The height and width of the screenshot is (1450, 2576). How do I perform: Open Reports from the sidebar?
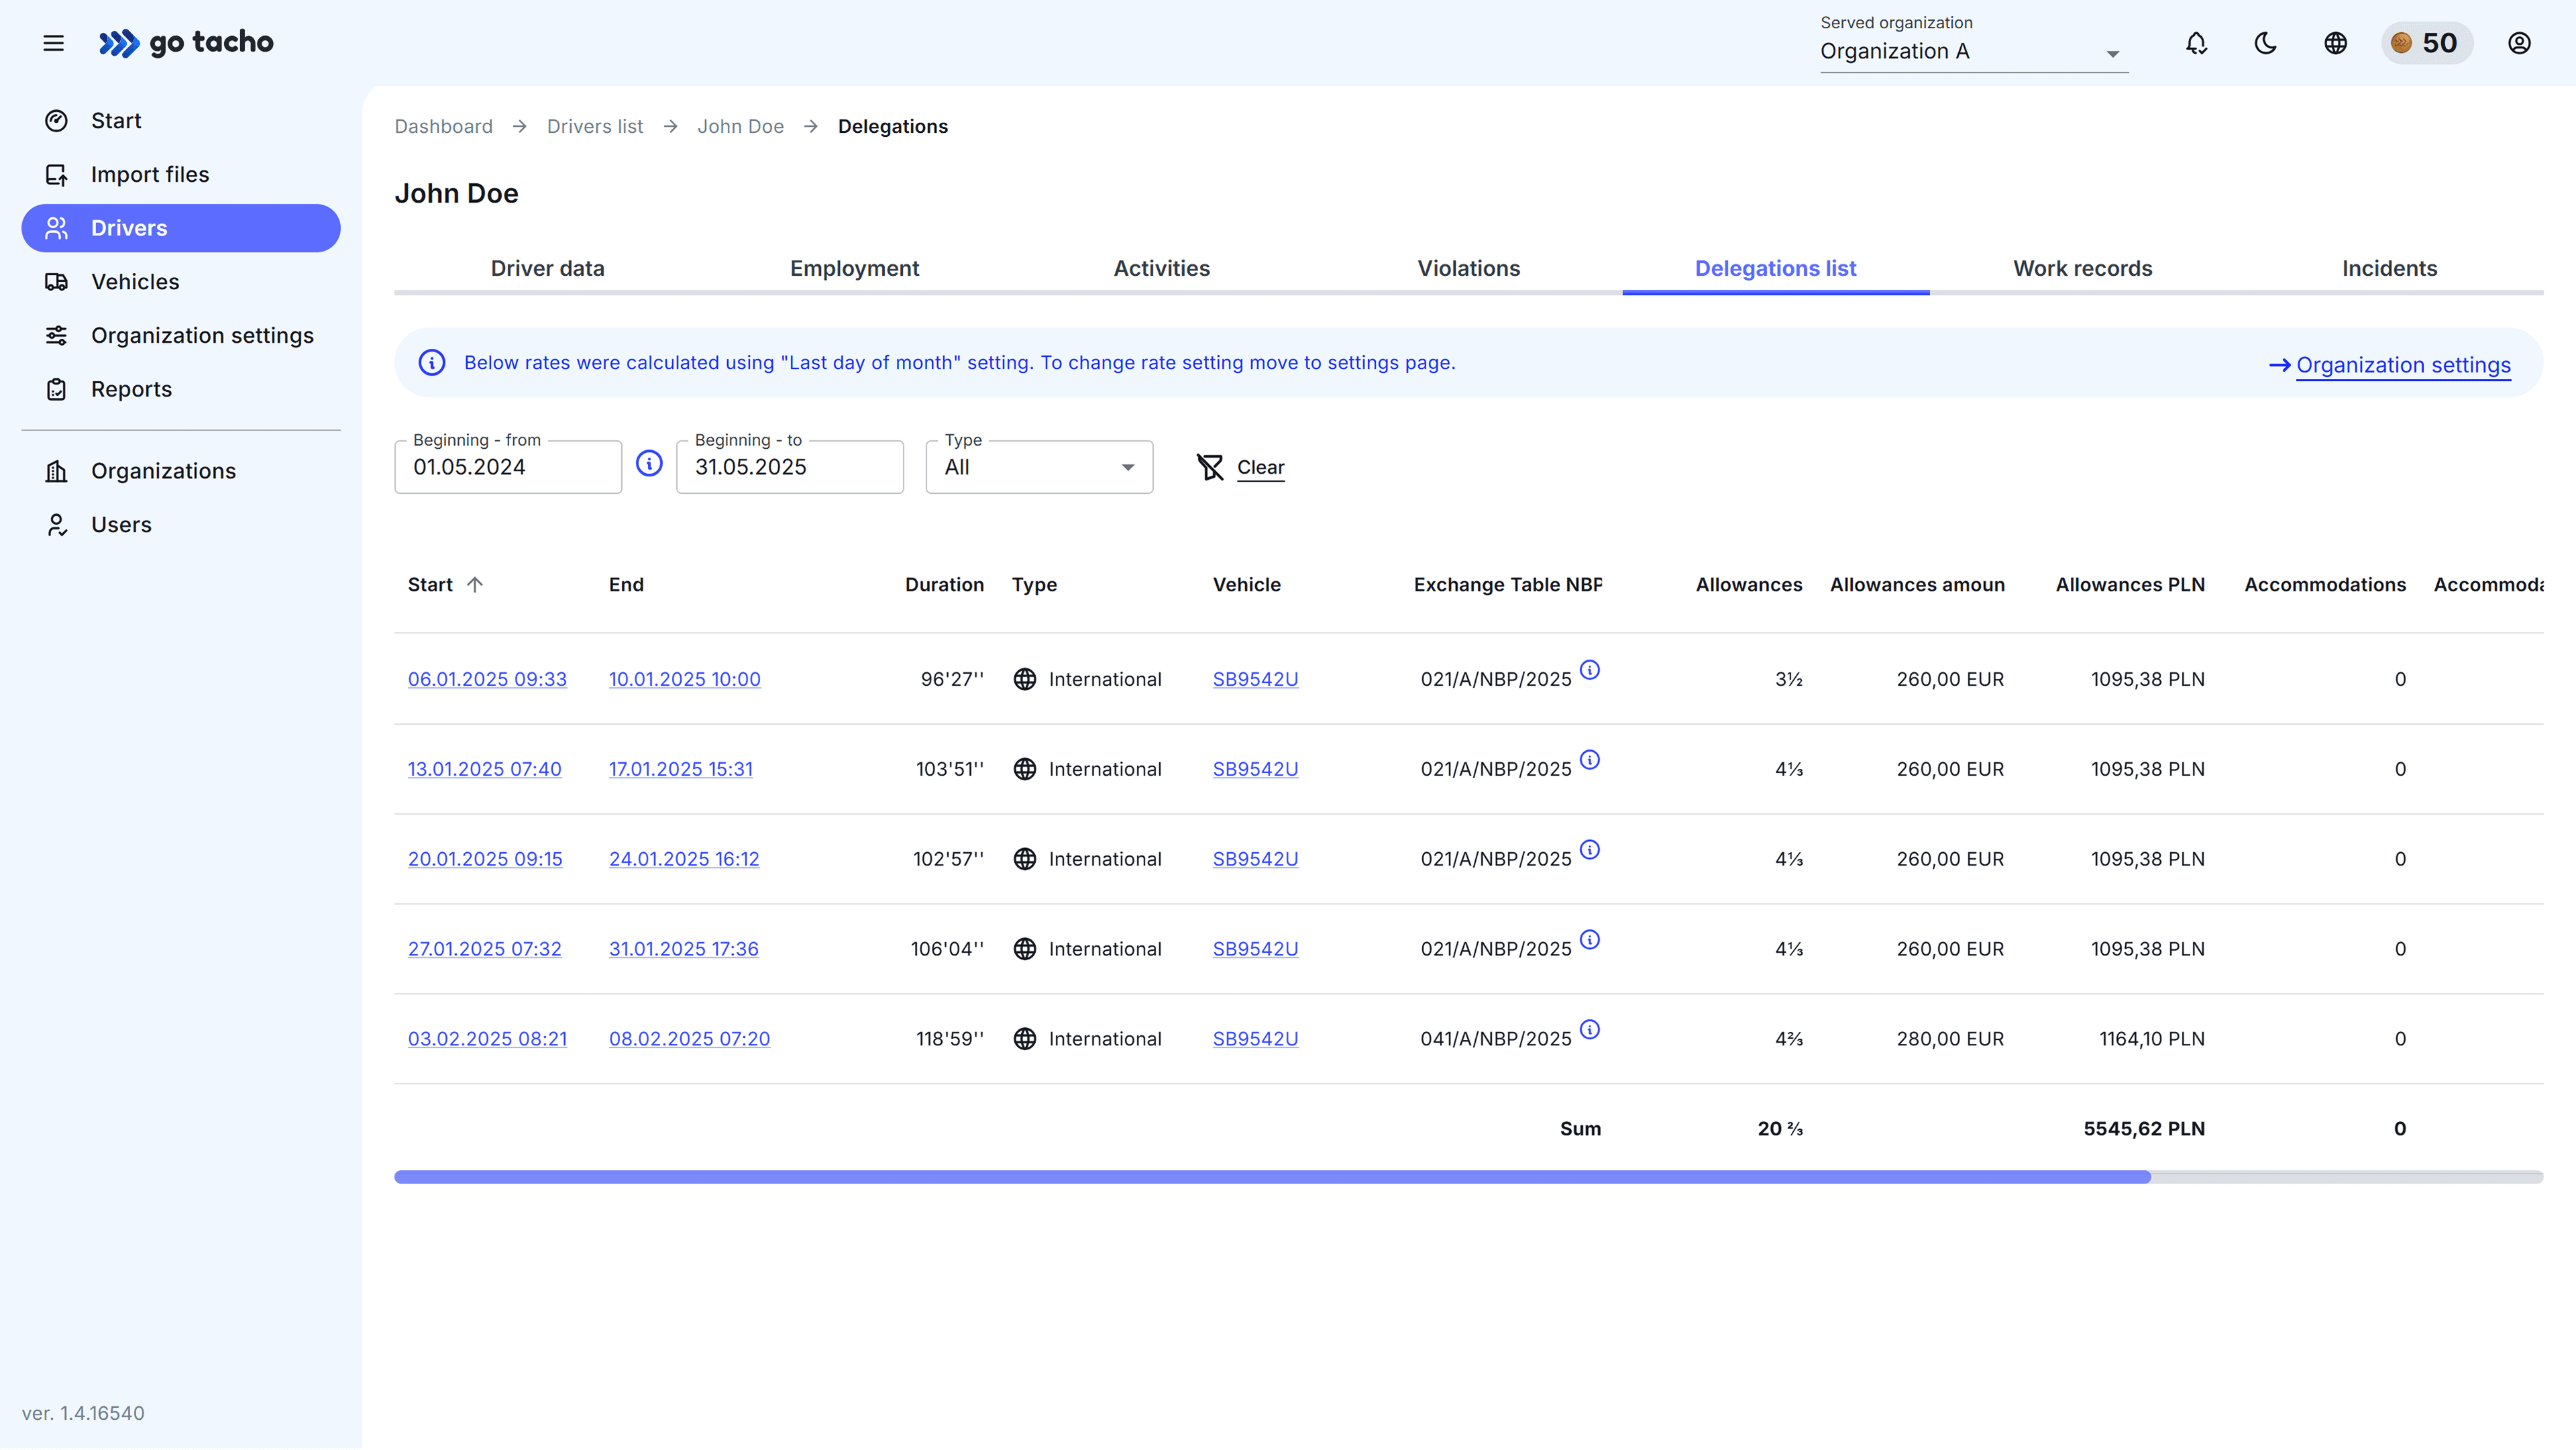tap(132, 388)
